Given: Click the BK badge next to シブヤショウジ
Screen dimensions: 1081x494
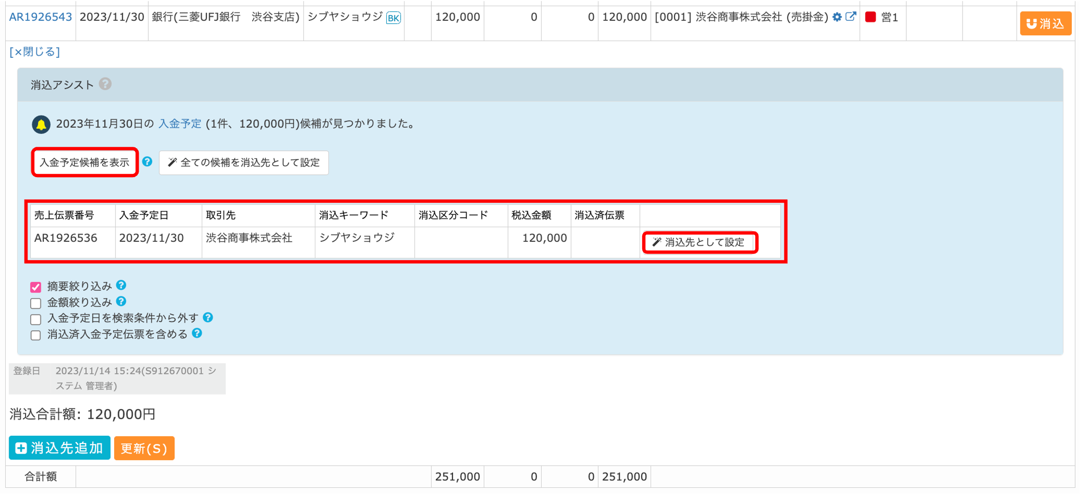Looking at the screenshot, I should pyautogui.click(x=393, y=18).
